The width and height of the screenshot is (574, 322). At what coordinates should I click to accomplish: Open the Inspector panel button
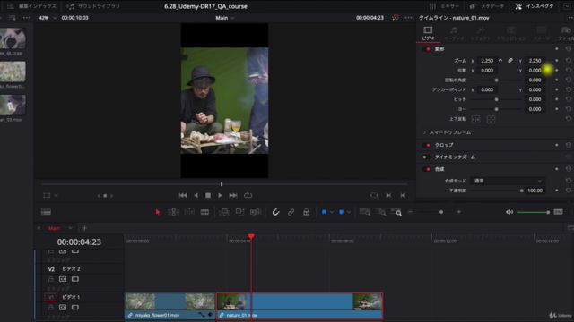coord(535,6)
